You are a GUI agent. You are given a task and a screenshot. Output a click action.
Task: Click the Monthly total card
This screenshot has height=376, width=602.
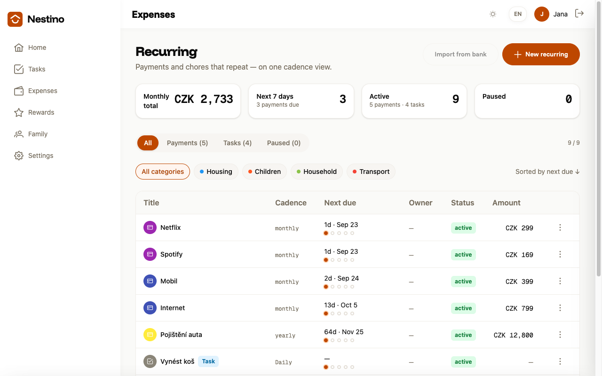(x=188, y=101)
